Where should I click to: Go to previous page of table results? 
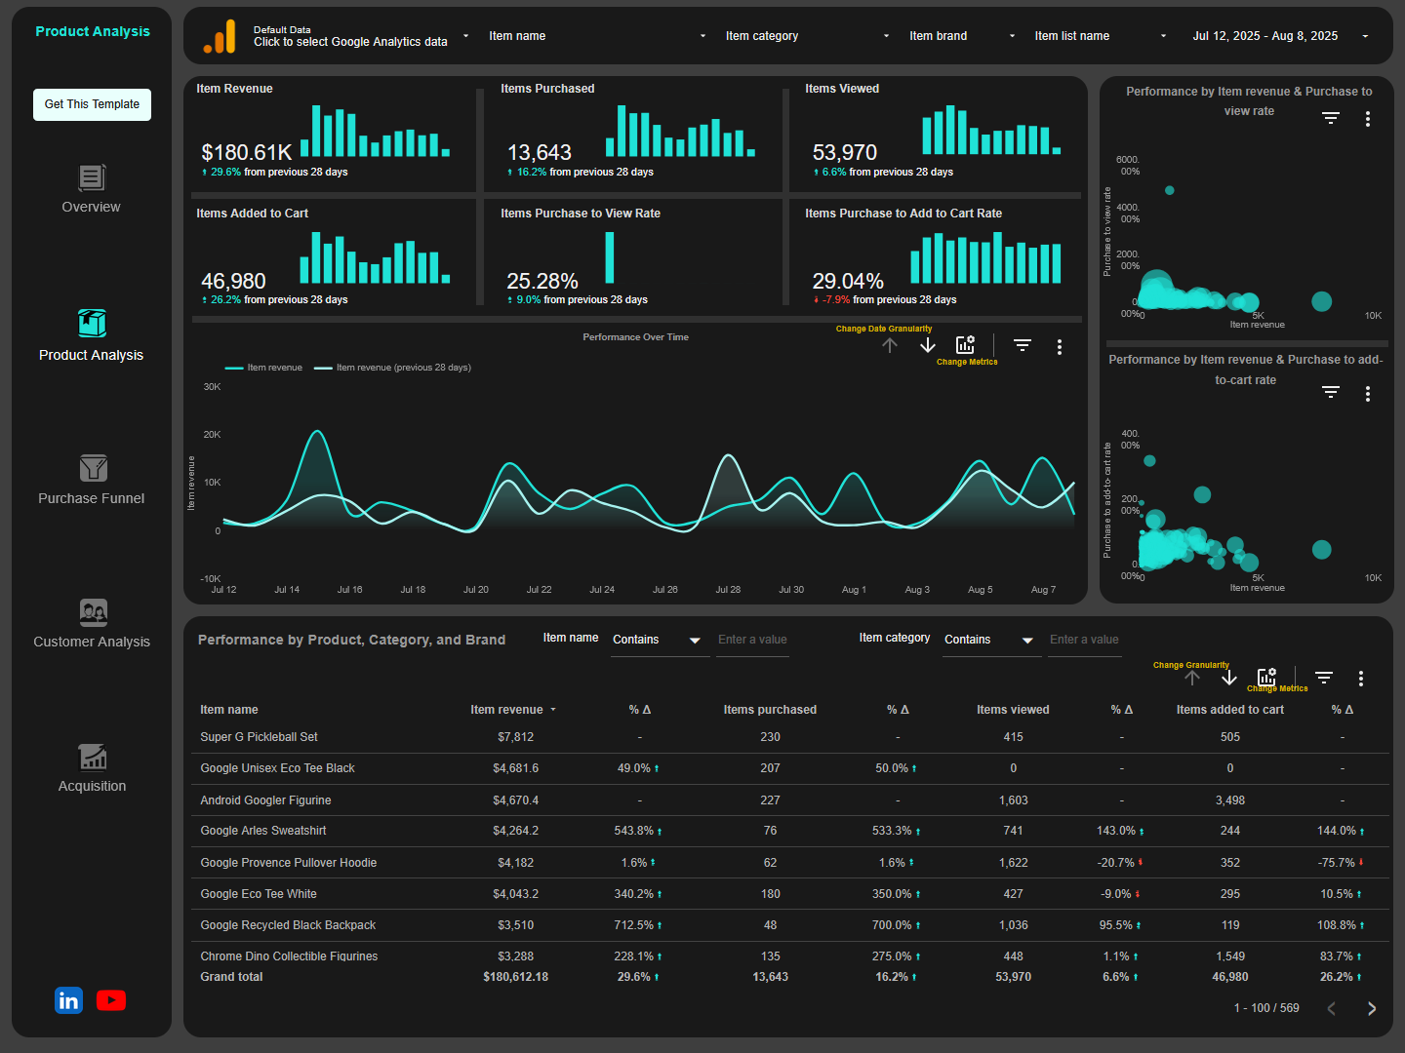1331,1008
